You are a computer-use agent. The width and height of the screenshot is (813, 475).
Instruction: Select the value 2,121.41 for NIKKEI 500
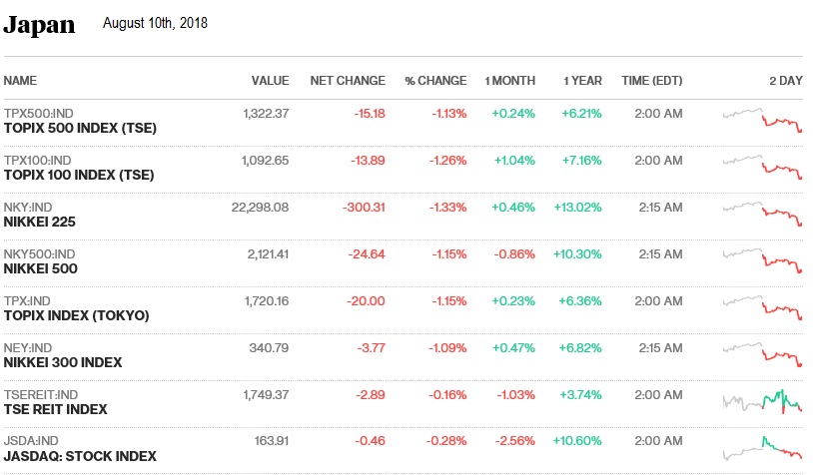click(x=268, y=254)
